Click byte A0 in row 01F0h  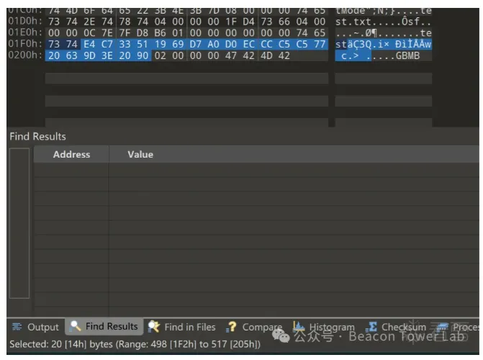coord(213,45)
